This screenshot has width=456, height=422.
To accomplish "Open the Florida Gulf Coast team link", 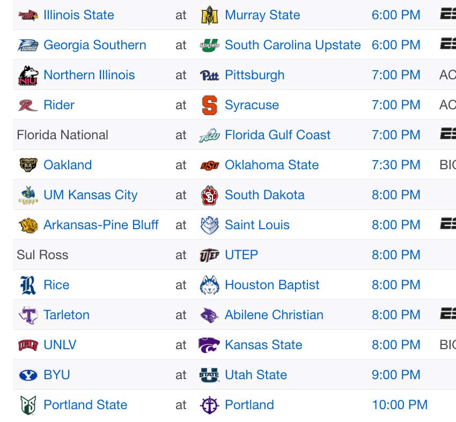I will (x=277, y=135).
